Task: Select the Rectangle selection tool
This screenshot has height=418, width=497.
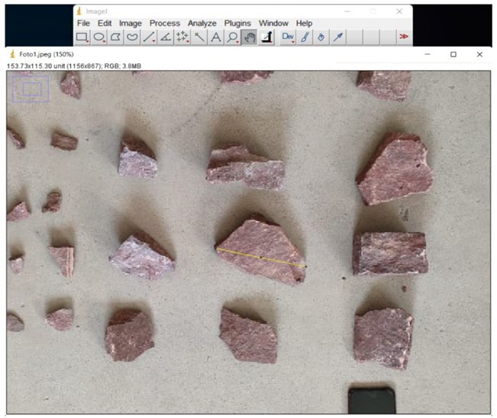Action: tap(82, 37)
